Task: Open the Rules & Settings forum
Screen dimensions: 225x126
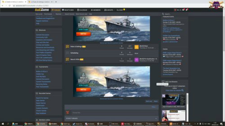Action: click(76, 46)
